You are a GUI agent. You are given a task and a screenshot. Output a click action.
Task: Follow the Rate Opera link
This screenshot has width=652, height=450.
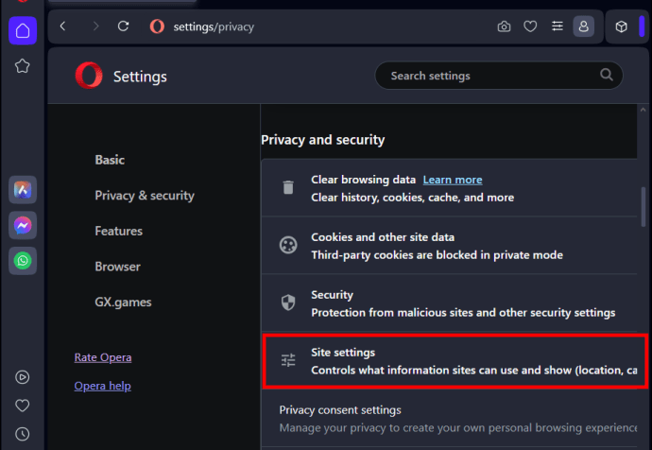103,357
